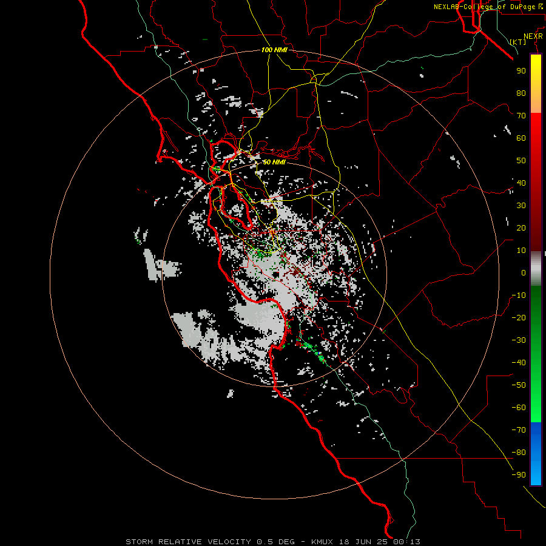The image size is (546, 546).
Task: Click the "0" scale value
Action: coord(524,272)
